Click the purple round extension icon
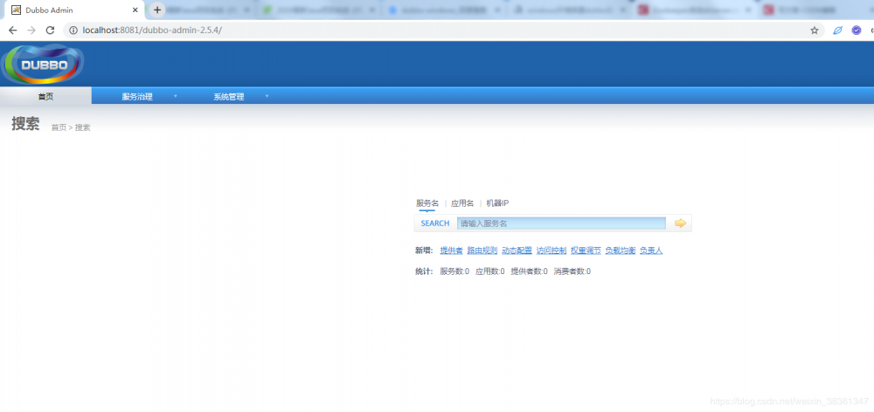874x412 pixels. click(x=857, y=31)
